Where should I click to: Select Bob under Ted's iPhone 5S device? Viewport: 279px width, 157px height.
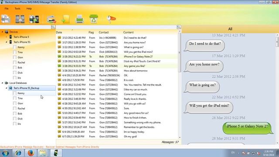tap(20, 68)
